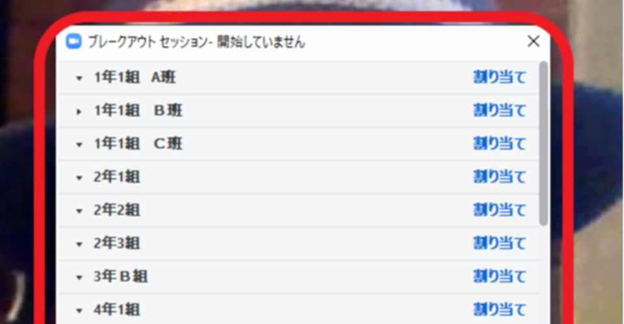This screenshot has width=624, height=324.
Task: Collapse the 3年B組 room arrow
Action: pos(79,277)
